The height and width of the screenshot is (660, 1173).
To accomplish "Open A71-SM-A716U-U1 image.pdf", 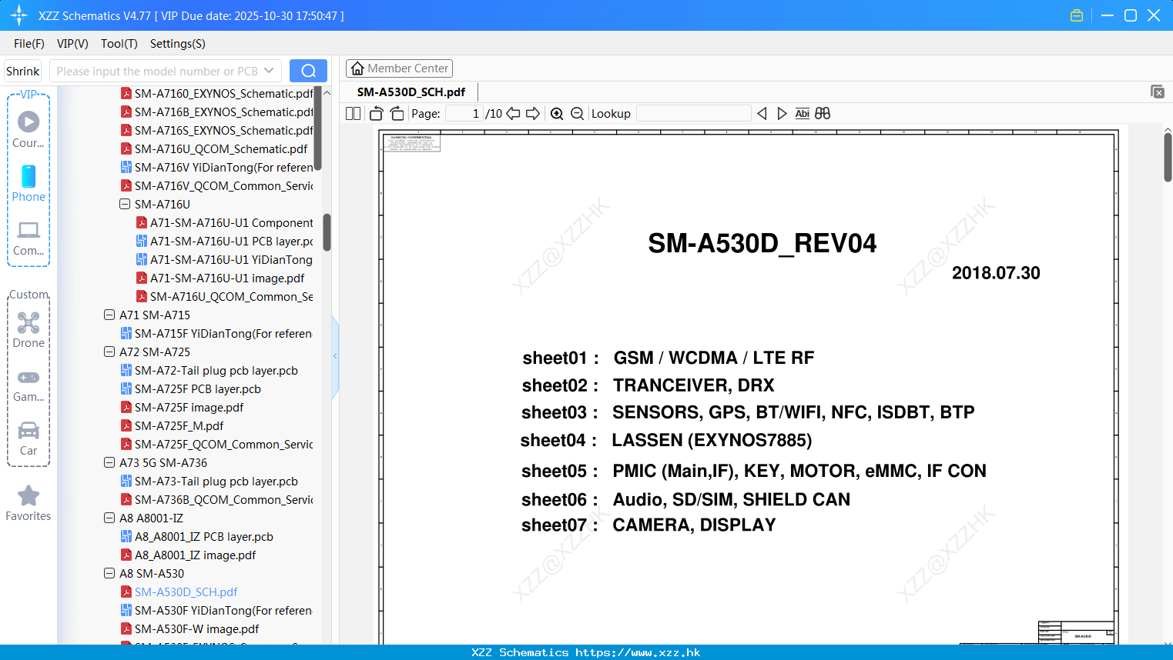I will (x=220, y=278).
